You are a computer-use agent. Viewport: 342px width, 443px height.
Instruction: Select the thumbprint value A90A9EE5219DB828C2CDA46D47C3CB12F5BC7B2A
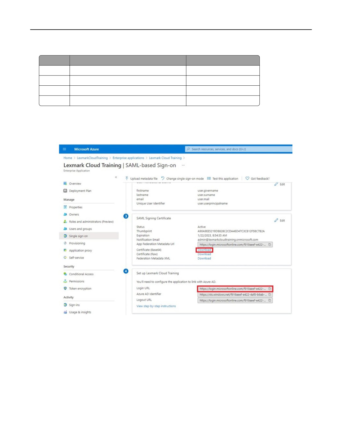coord(231,231)
